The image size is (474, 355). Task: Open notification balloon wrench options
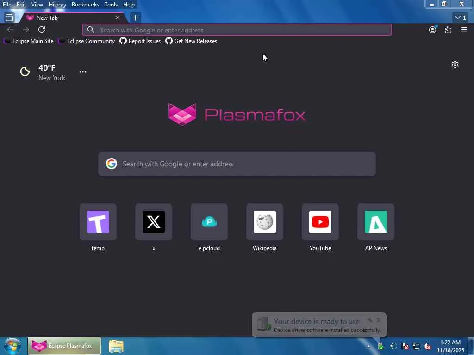pos(370,320)
